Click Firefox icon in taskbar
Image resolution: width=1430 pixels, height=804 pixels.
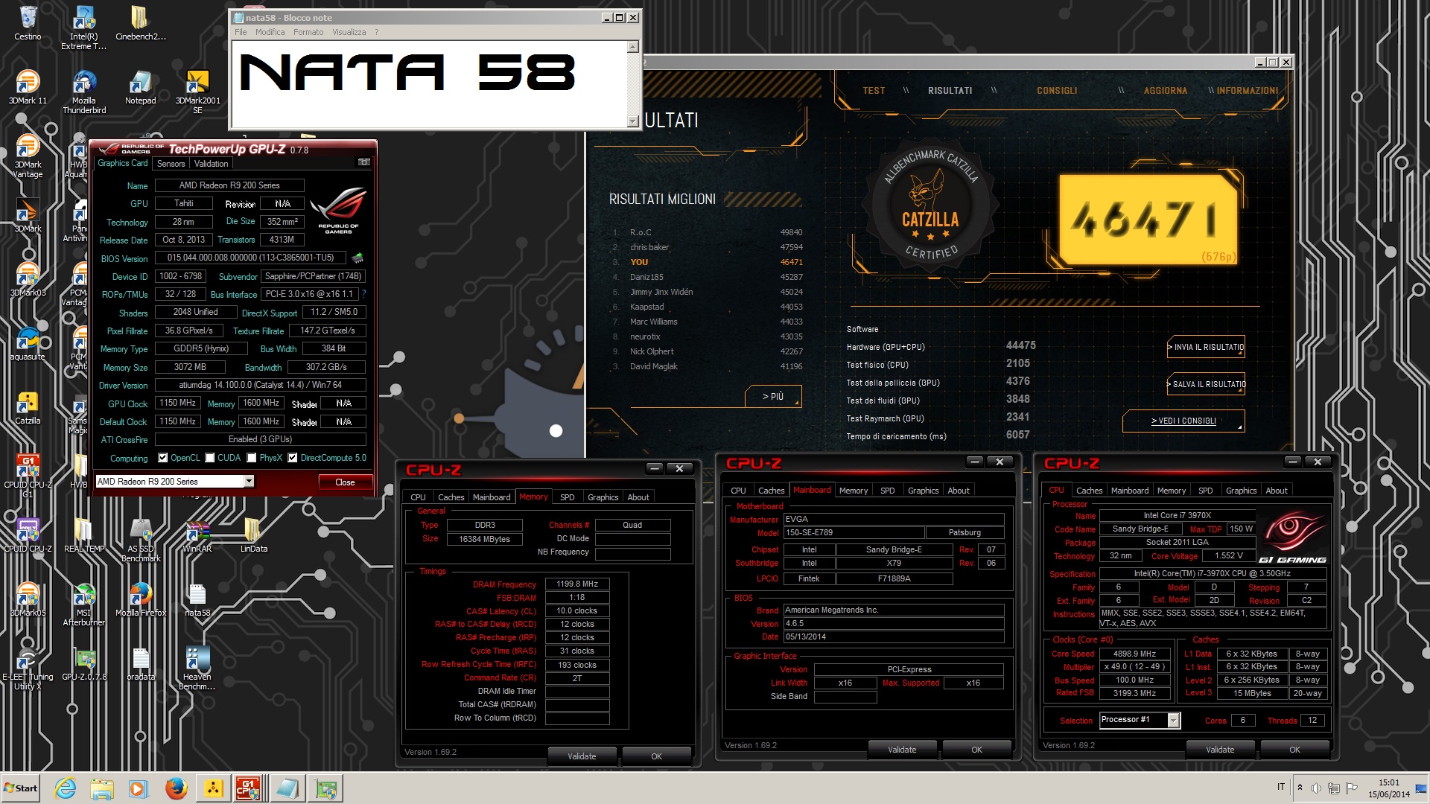tap(176, 788)
